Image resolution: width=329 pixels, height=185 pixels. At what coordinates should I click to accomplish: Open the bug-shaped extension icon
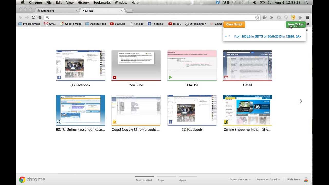click(264, 17)
